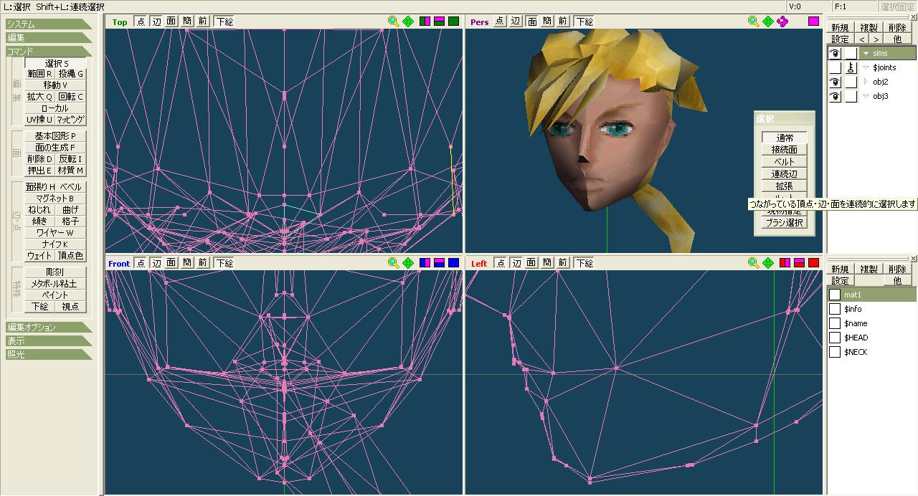
Task: Click split-vertical layout icon in Front view
Action: pyautogui.click(x=439, y=263)
